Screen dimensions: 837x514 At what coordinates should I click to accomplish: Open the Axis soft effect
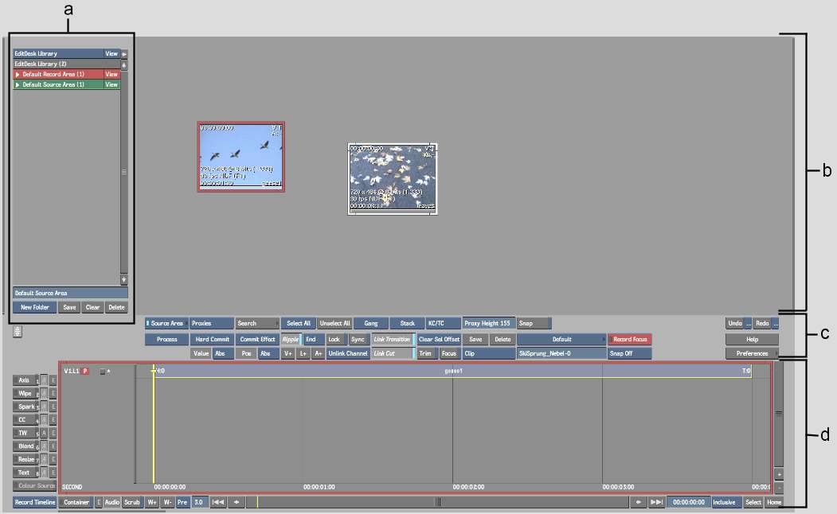pyautogui.click(x=25, y=380)
